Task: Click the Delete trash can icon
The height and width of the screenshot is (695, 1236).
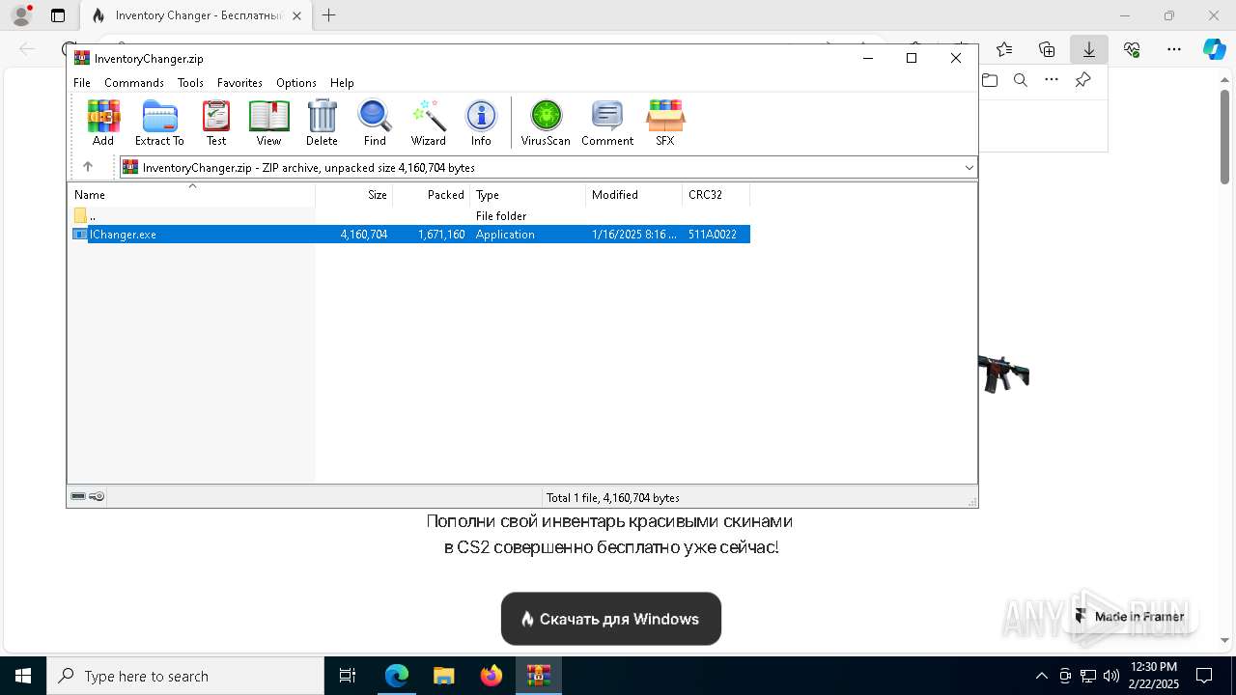Action: [322, 123]
